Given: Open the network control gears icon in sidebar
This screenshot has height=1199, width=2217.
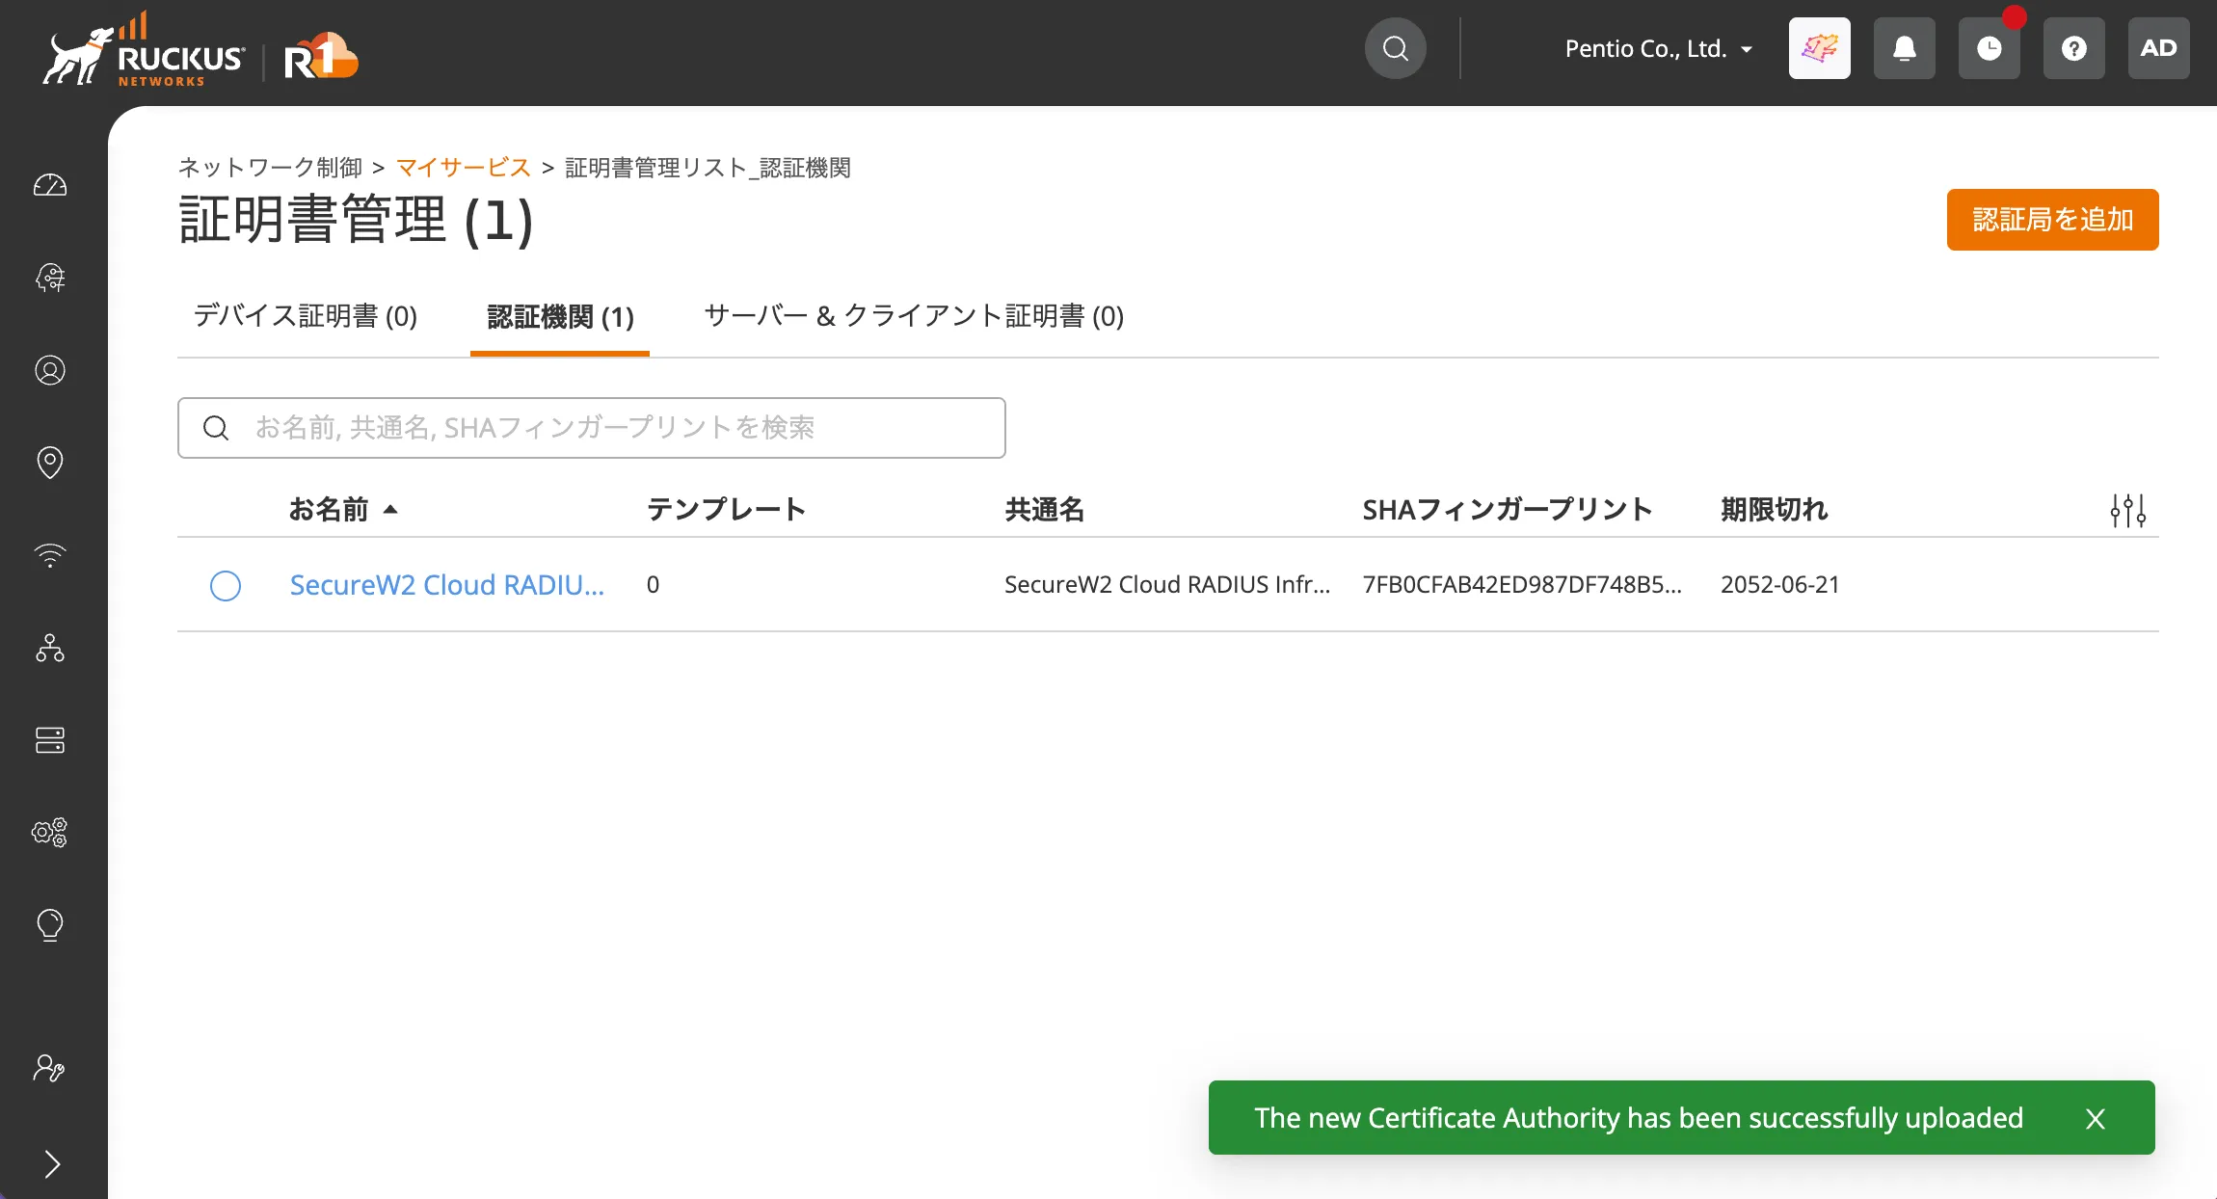Looking at the screenshot, I should tap(50, 833).
